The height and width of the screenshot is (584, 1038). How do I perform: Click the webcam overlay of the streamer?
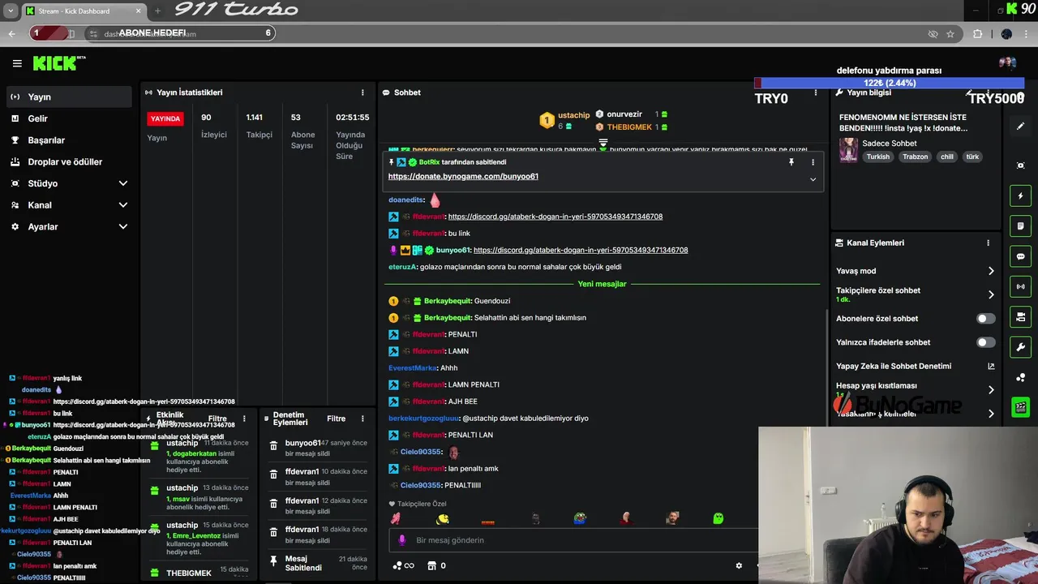tap(898, 505)
